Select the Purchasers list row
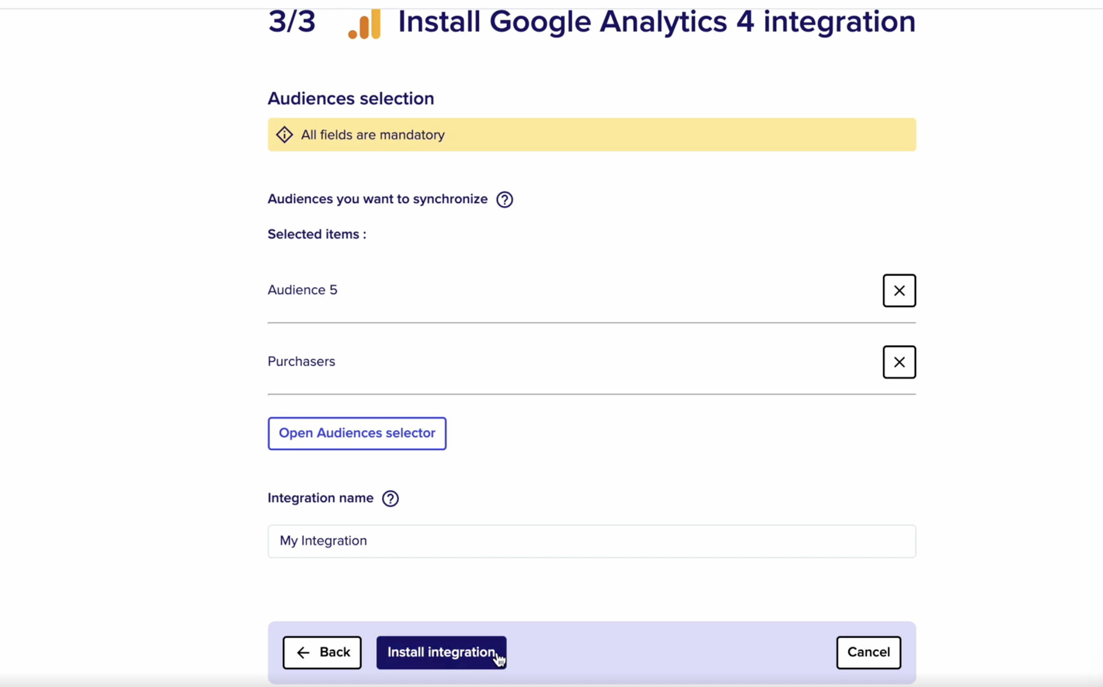This screenshot has width=1103, height=687. [301, 361]
